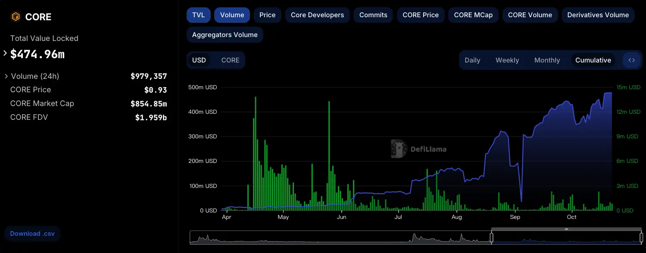Switch to Daily interval
Screen dimensions: 646x253
(x=472, y=60)
